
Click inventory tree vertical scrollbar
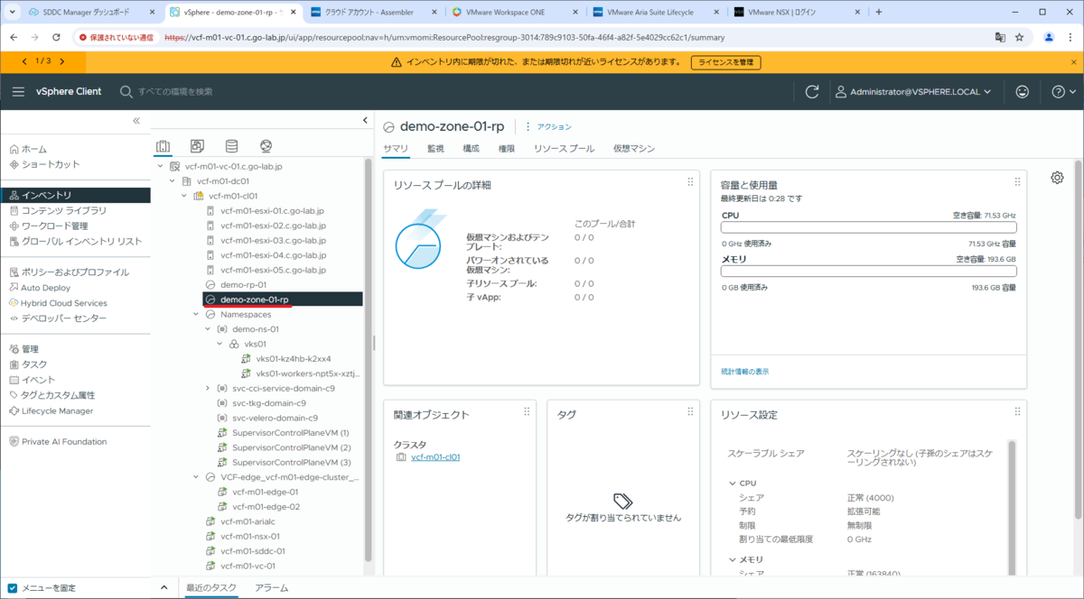click(368, 361)
